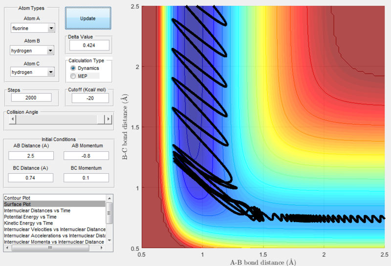Open the Atom C hydrogen dropdown
391x266 pixels.
point(51,72)
